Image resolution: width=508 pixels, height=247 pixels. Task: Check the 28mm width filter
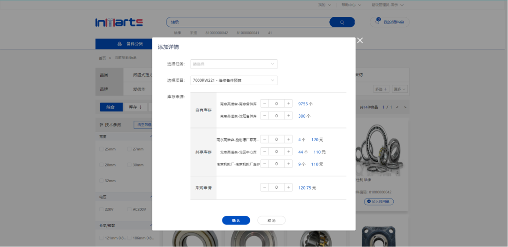point(102,165)
